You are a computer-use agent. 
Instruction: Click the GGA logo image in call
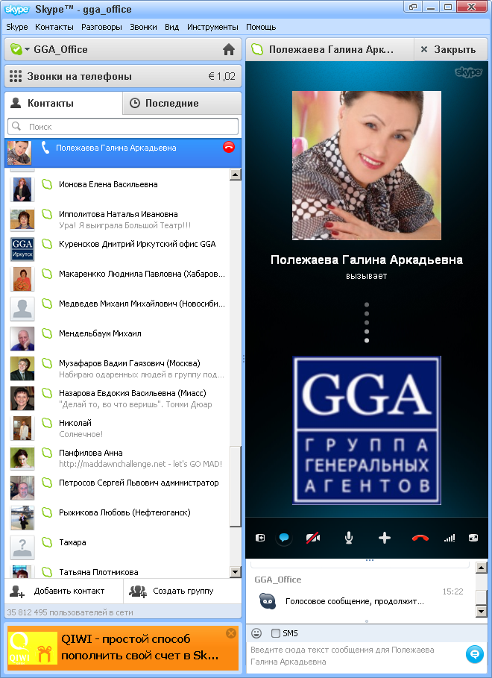click(x=367, y=430)
